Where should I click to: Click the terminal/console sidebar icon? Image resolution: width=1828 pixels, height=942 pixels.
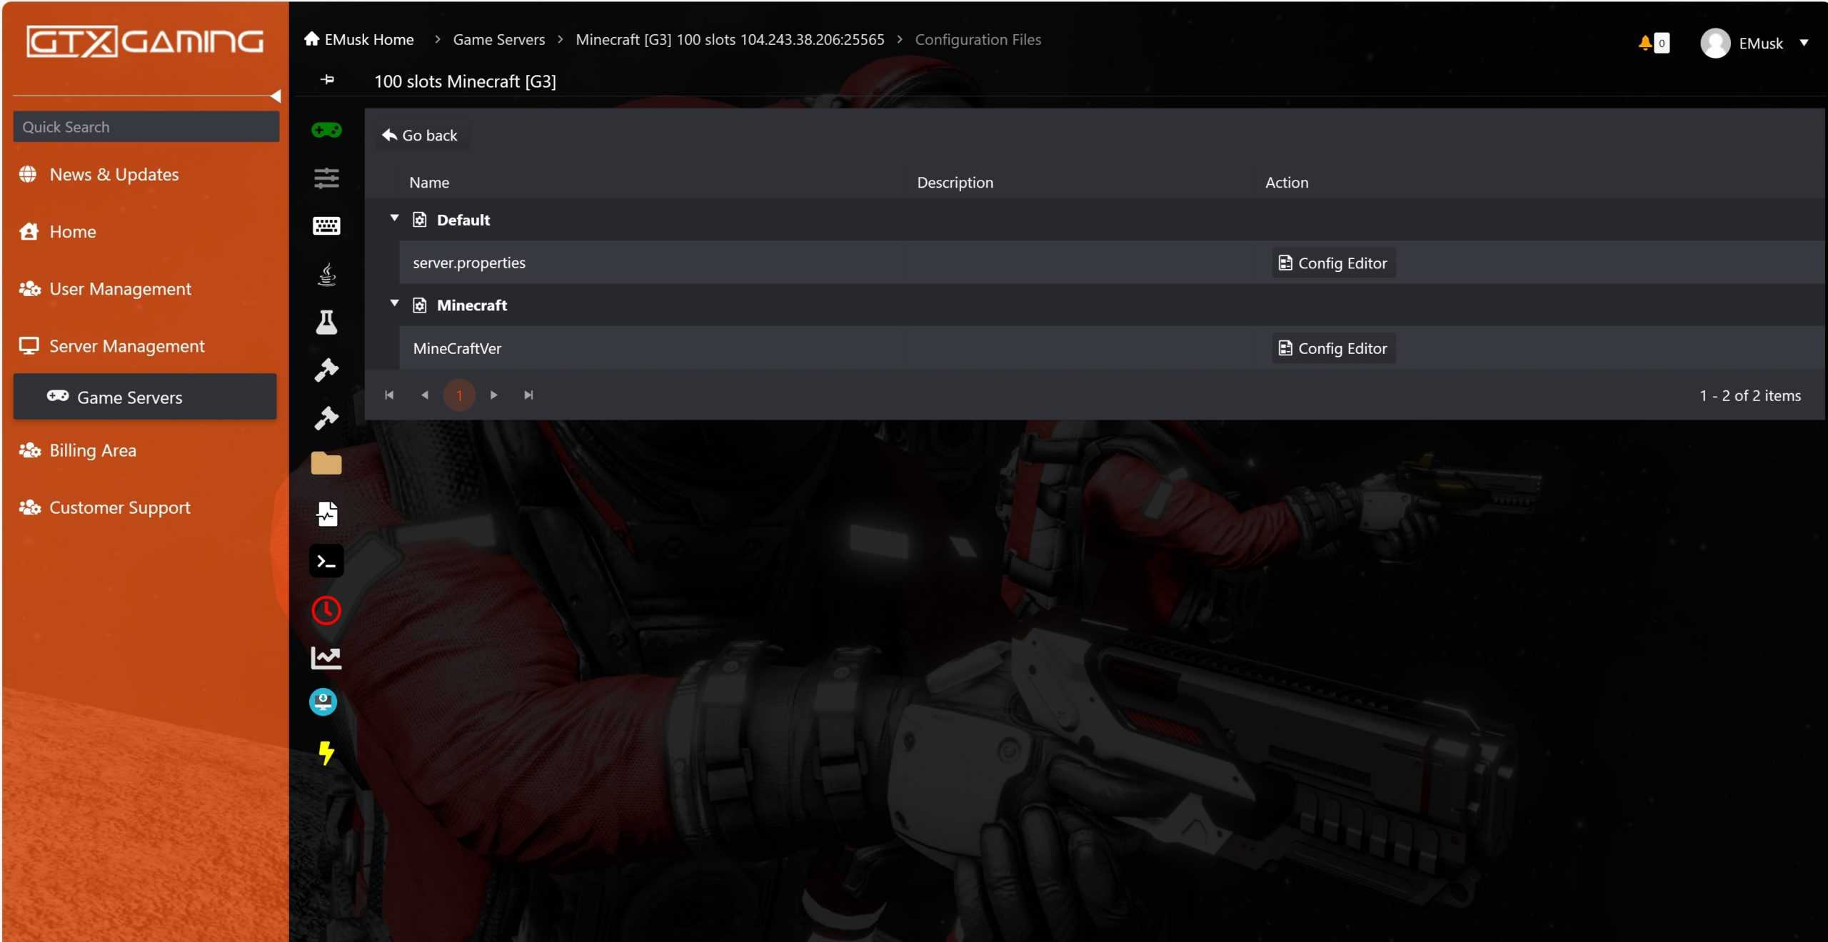324,561
